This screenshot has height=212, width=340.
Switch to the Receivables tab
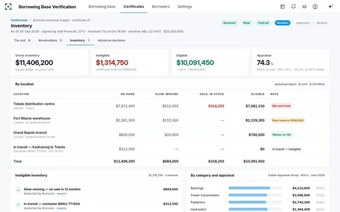pyautogui.click(x=50, y=40)
